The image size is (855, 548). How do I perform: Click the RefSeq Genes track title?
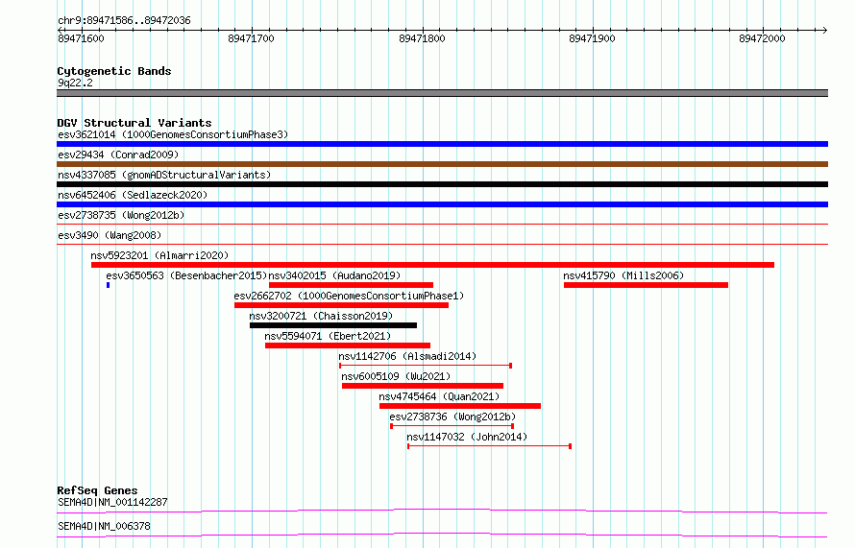point(97,490)
